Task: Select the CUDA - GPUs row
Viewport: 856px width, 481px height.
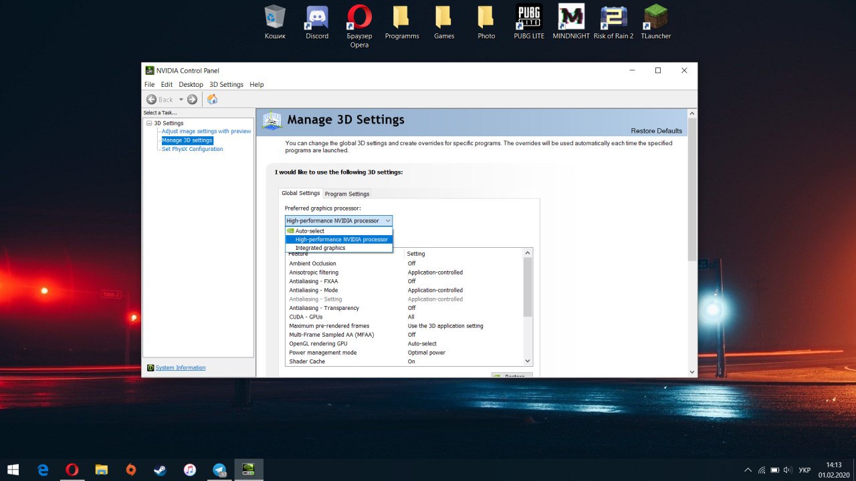Action: click(x=404, y=317)
